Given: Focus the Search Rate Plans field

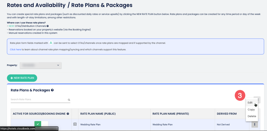Looking at the screenshot, I should click(37, 100).
